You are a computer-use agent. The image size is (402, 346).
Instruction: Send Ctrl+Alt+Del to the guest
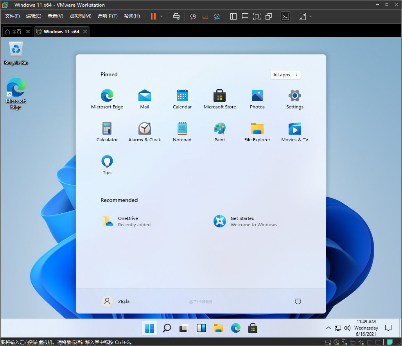coord(176,16)
